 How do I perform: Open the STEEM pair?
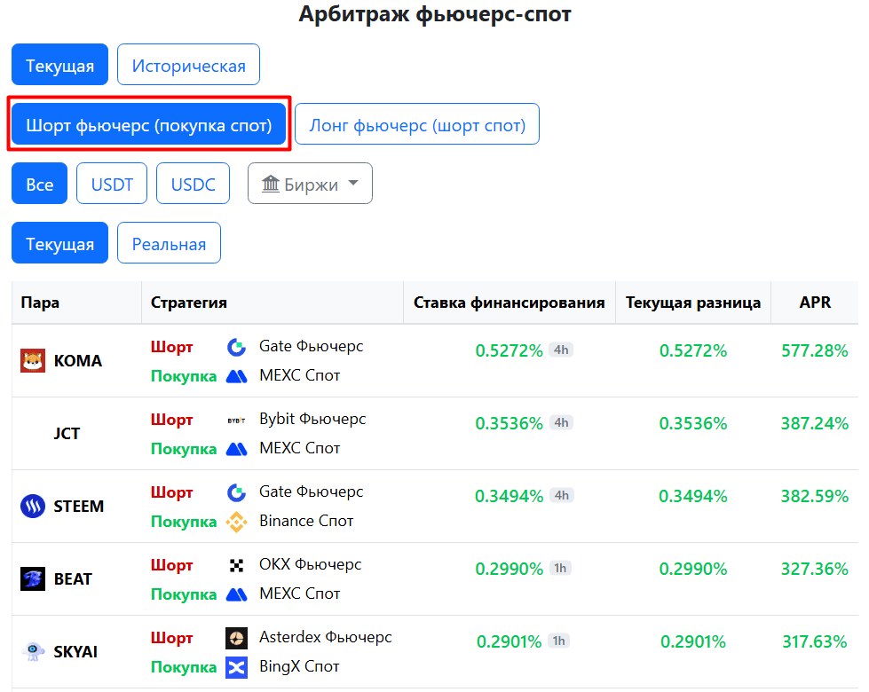coord(79,506)
